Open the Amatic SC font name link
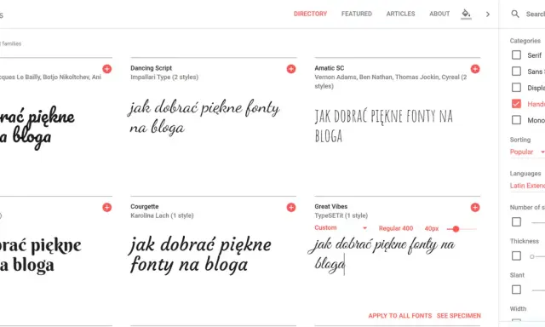The height and width of the screenshot is (327, 545). (x=330, y=68)
